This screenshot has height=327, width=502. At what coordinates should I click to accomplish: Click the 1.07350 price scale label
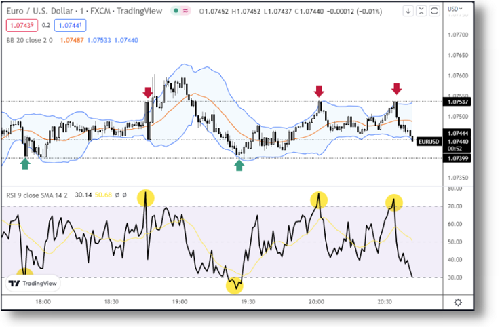457,178
